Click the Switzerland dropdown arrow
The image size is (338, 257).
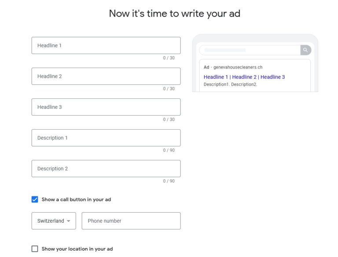point(69,221)
